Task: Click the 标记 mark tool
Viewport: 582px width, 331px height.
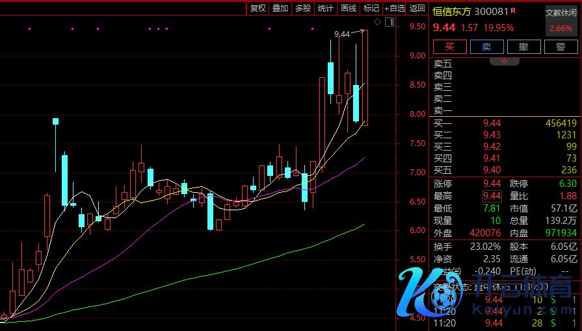Action: (x=371, y=8)
